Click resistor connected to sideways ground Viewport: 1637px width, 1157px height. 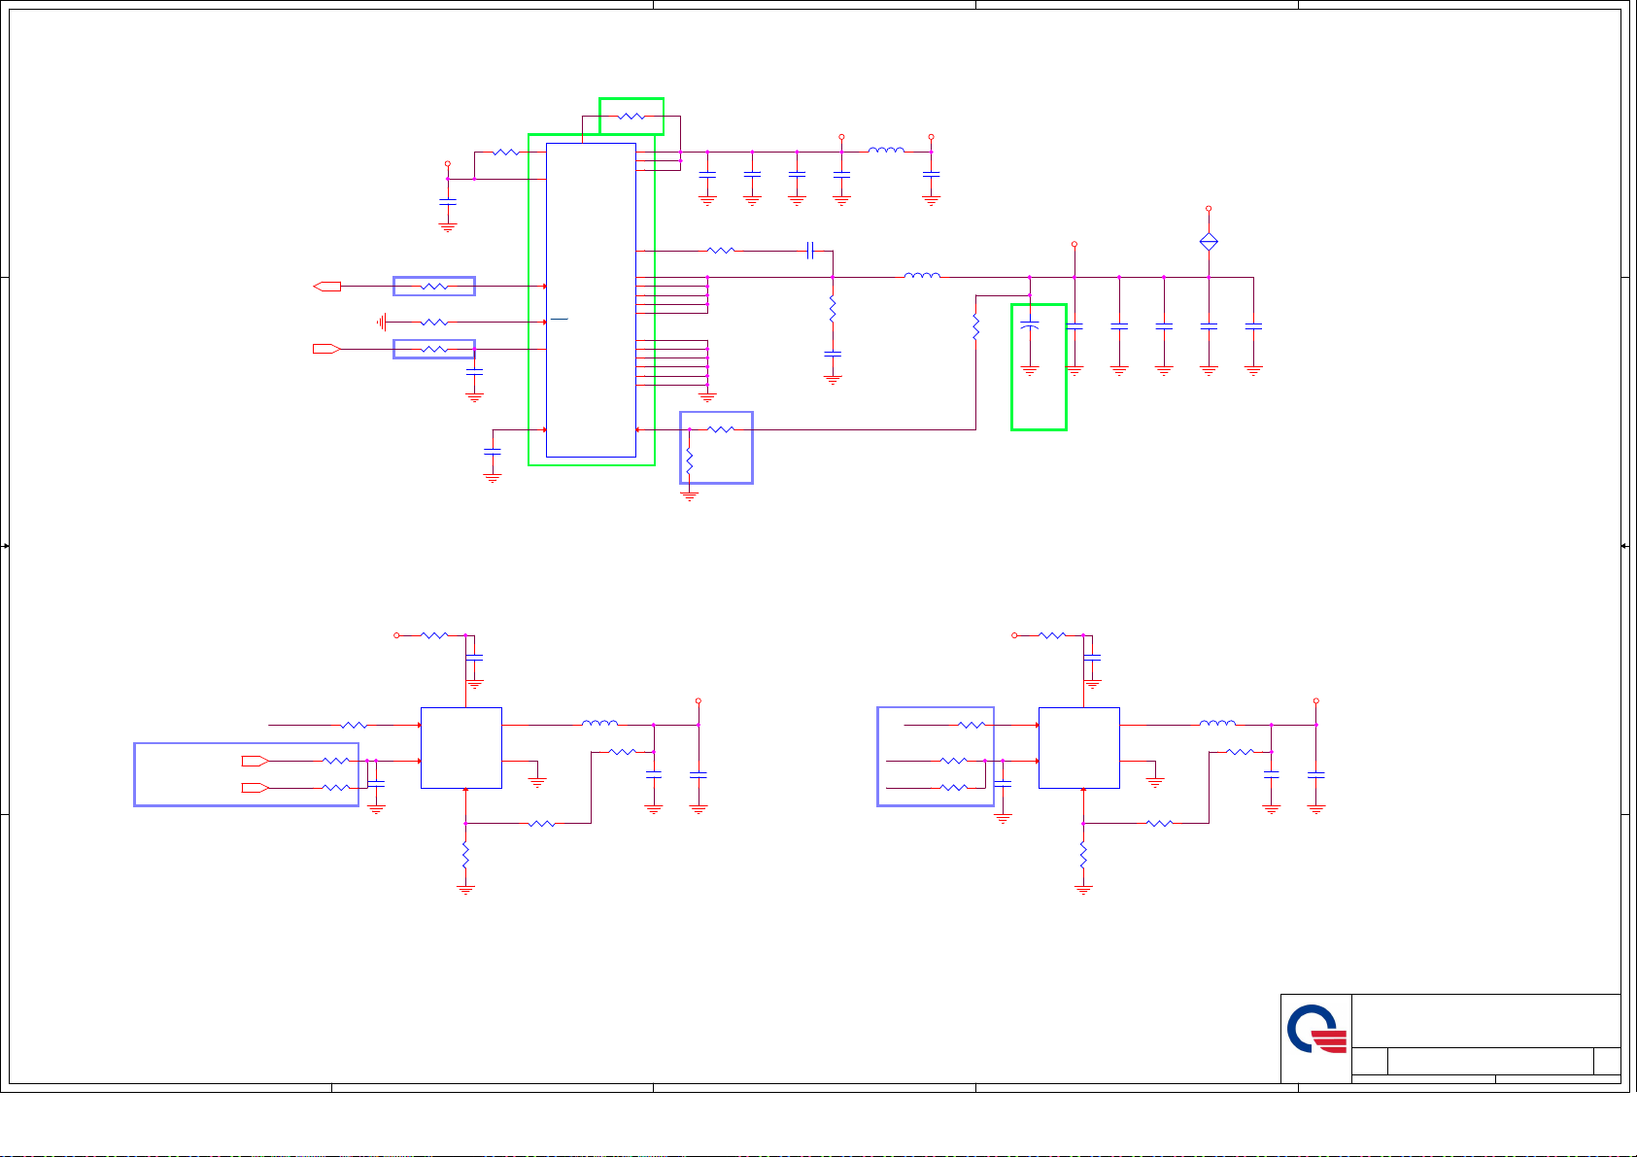[434, 322]
